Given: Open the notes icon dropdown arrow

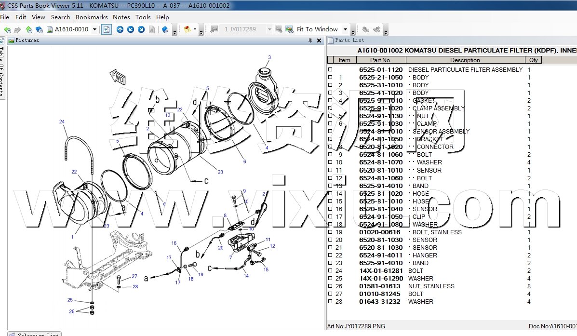Looking at the screenshot, I should tap(195, 29).
